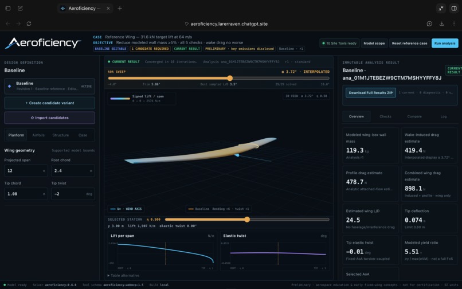The height and width of the screenshot is (289, 462).
Task: Open Model scope
Action: click(x=374, y=43)
